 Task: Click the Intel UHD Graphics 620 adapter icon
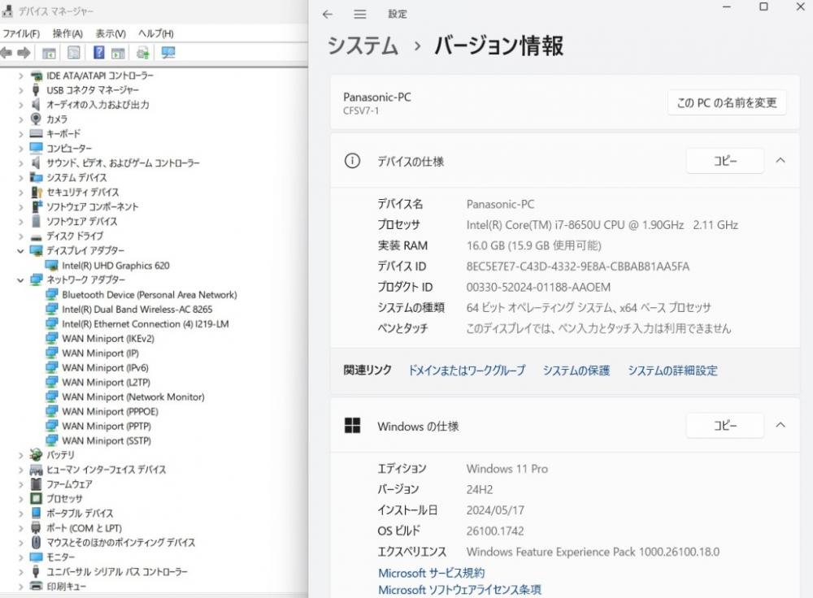51,266
